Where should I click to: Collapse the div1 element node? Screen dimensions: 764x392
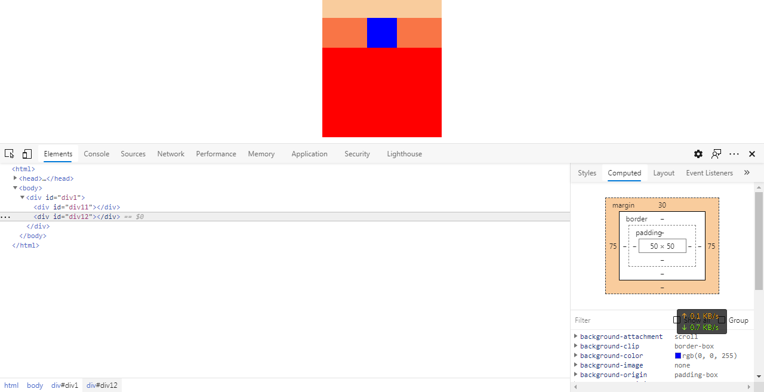pos(23,197)
